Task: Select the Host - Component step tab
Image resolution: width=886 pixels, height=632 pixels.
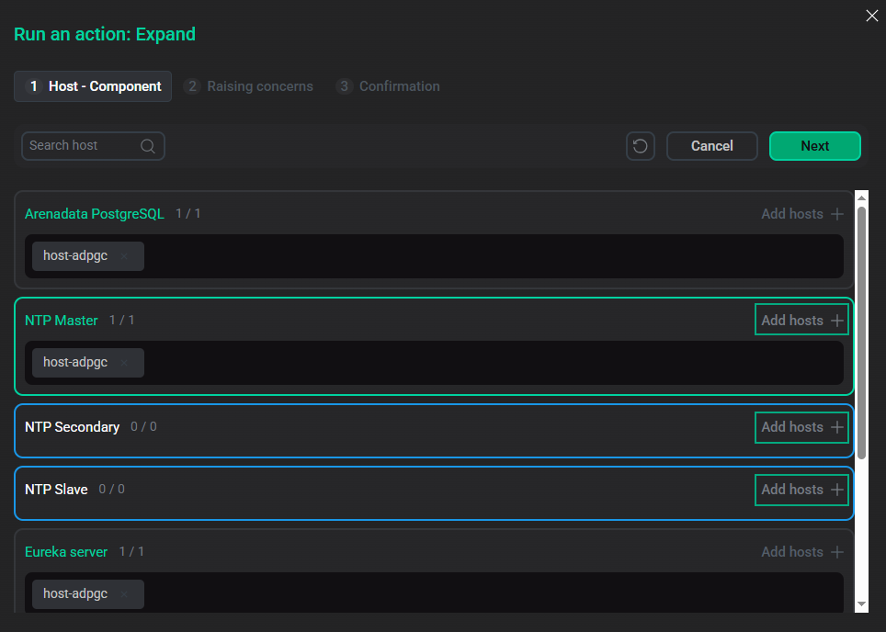Action: pos(93,86)
